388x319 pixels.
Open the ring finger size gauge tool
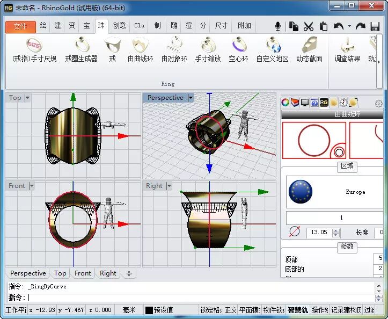coord(34,50)
